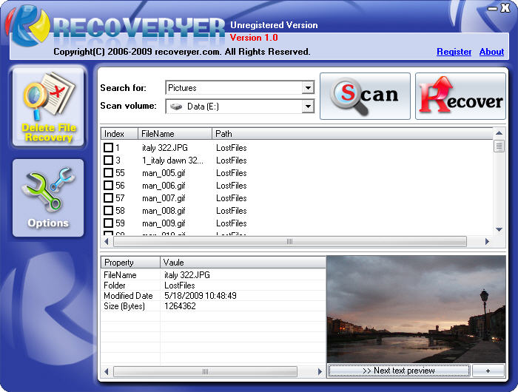Select file name man_009.gif
The width and height of the screenshot is (518, 392).
click(x=164, y=223)
